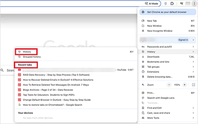The height and width of the screenshot is (124, 198).
Task: Click the AI Mode button in address bar
Action: pyautogui.click(x=151, y=4)
